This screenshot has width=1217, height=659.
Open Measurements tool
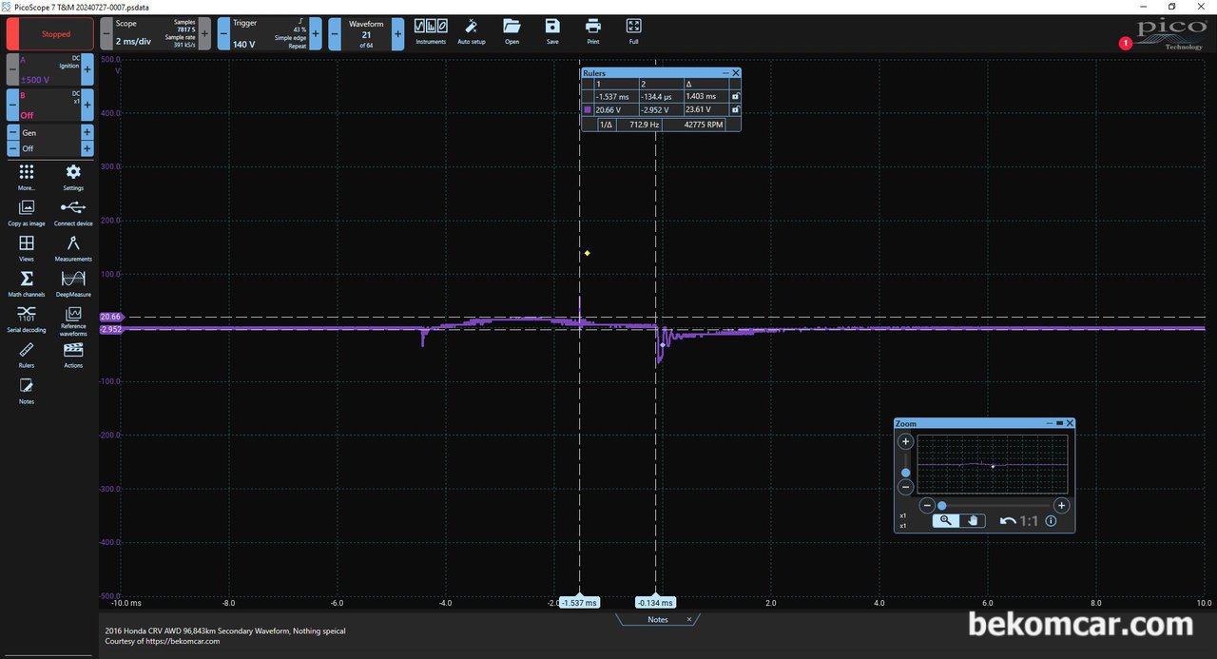pos(73,248)
